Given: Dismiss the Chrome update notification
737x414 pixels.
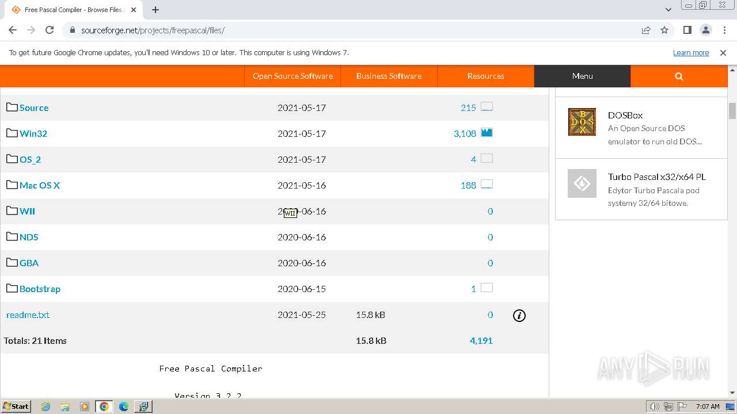Looking at the screenshot, I should pos(723,52).
